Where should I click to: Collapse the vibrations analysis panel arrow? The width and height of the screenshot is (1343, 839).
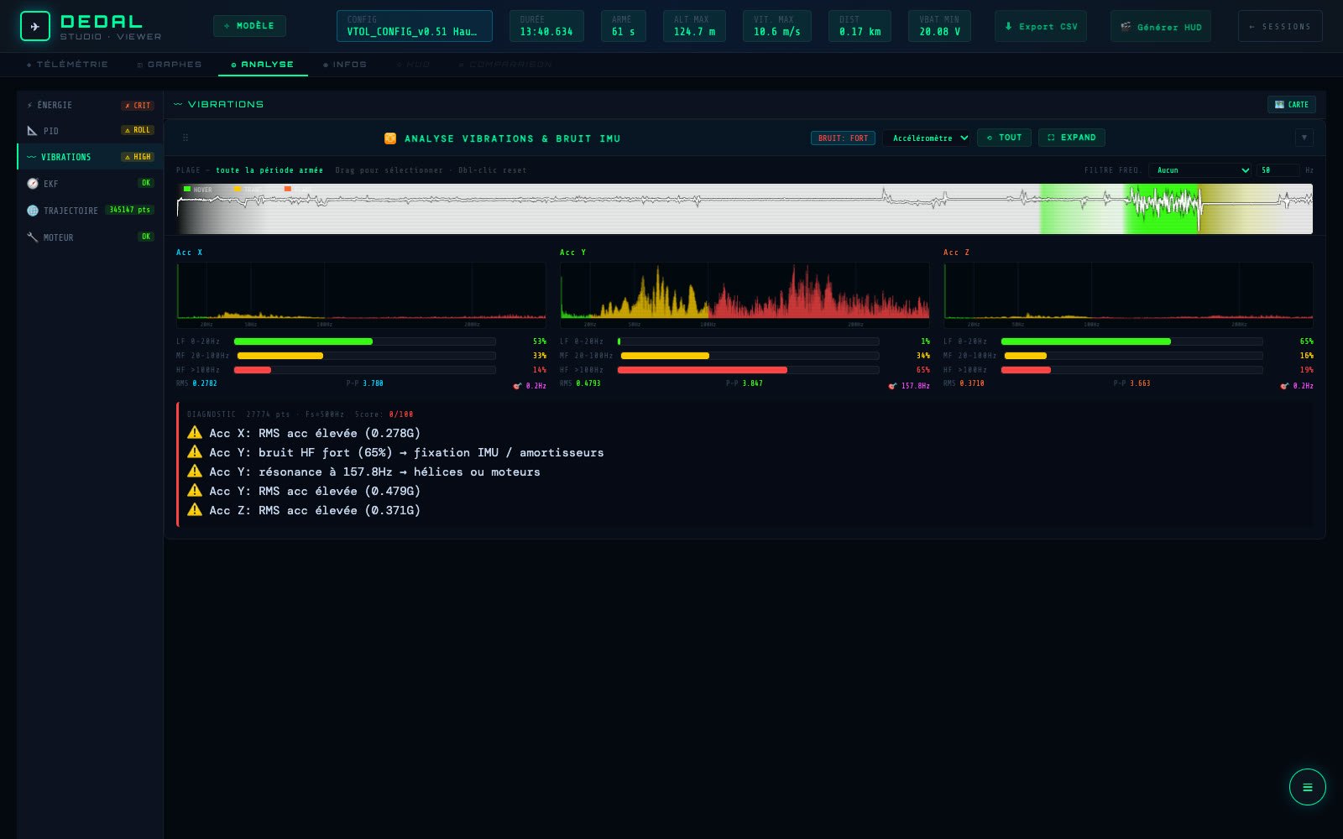coord(1304,138)
